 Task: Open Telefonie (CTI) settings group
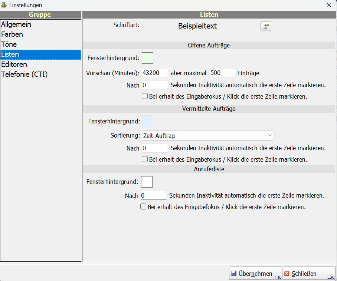pyautogui.click(x=24, y=75)
